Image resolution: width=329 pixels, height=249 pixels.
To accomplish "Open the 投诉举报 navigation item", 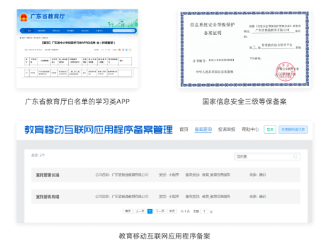I will [227, 129].
